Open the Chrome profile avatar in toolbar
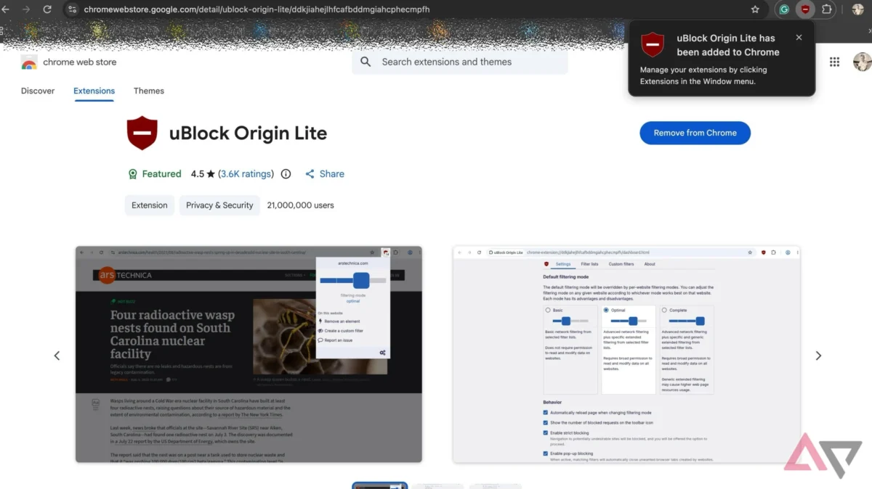872x489 pixels. pos(858,9)
